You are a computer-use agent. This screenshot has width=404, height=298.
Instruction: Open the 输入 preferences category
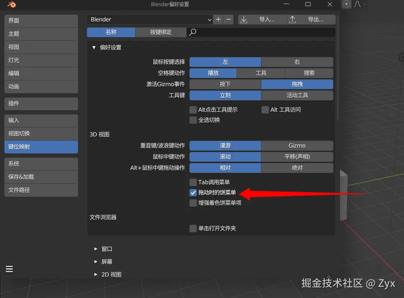coord(41,120)
